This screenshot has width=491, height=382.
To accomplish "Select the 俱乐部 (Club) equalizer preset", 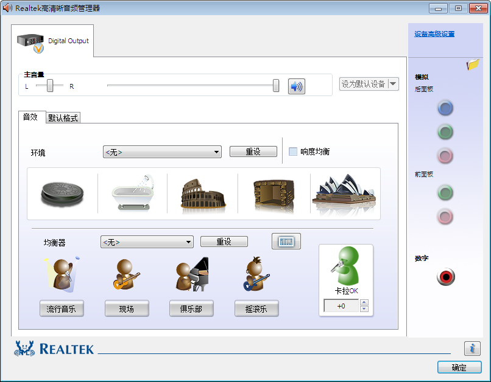I will click(x=191, y=308).
